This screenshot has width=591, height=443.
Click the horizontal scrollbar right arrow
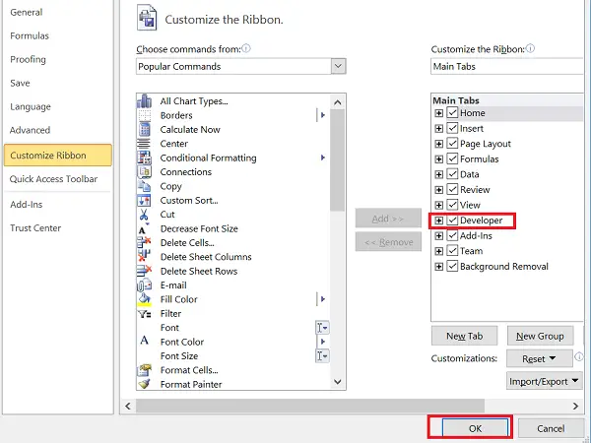point(575,406)
